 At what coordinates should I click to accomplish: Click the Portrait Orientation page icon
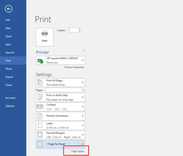click(x=40, y=116)
